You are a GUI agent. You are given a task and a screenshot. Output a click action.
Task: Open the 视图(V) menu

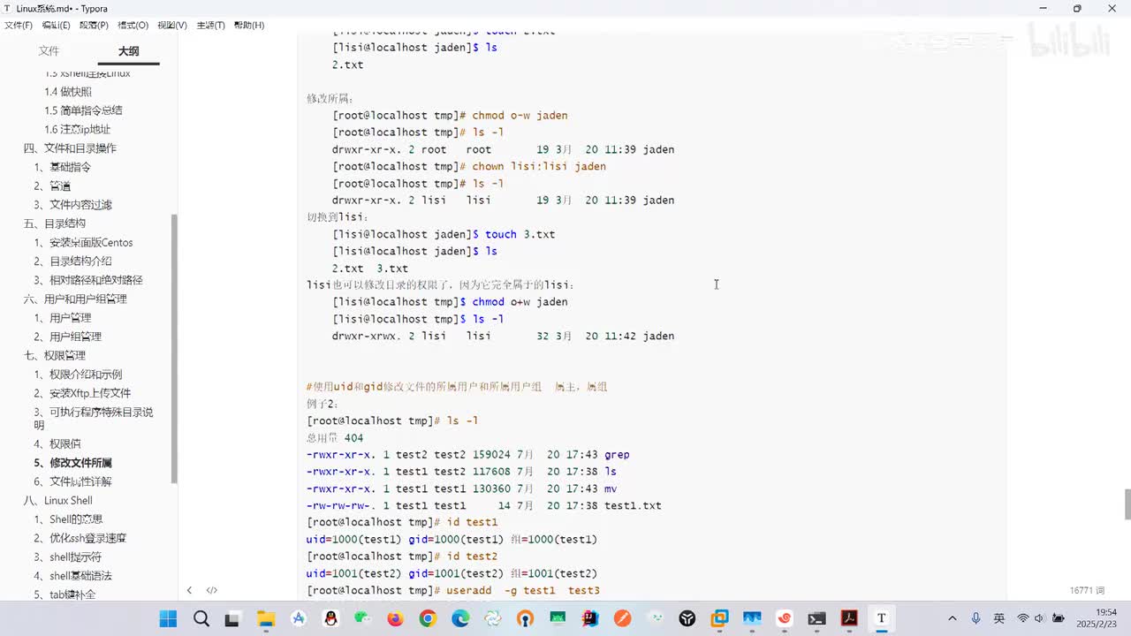[x=171, y=25]
